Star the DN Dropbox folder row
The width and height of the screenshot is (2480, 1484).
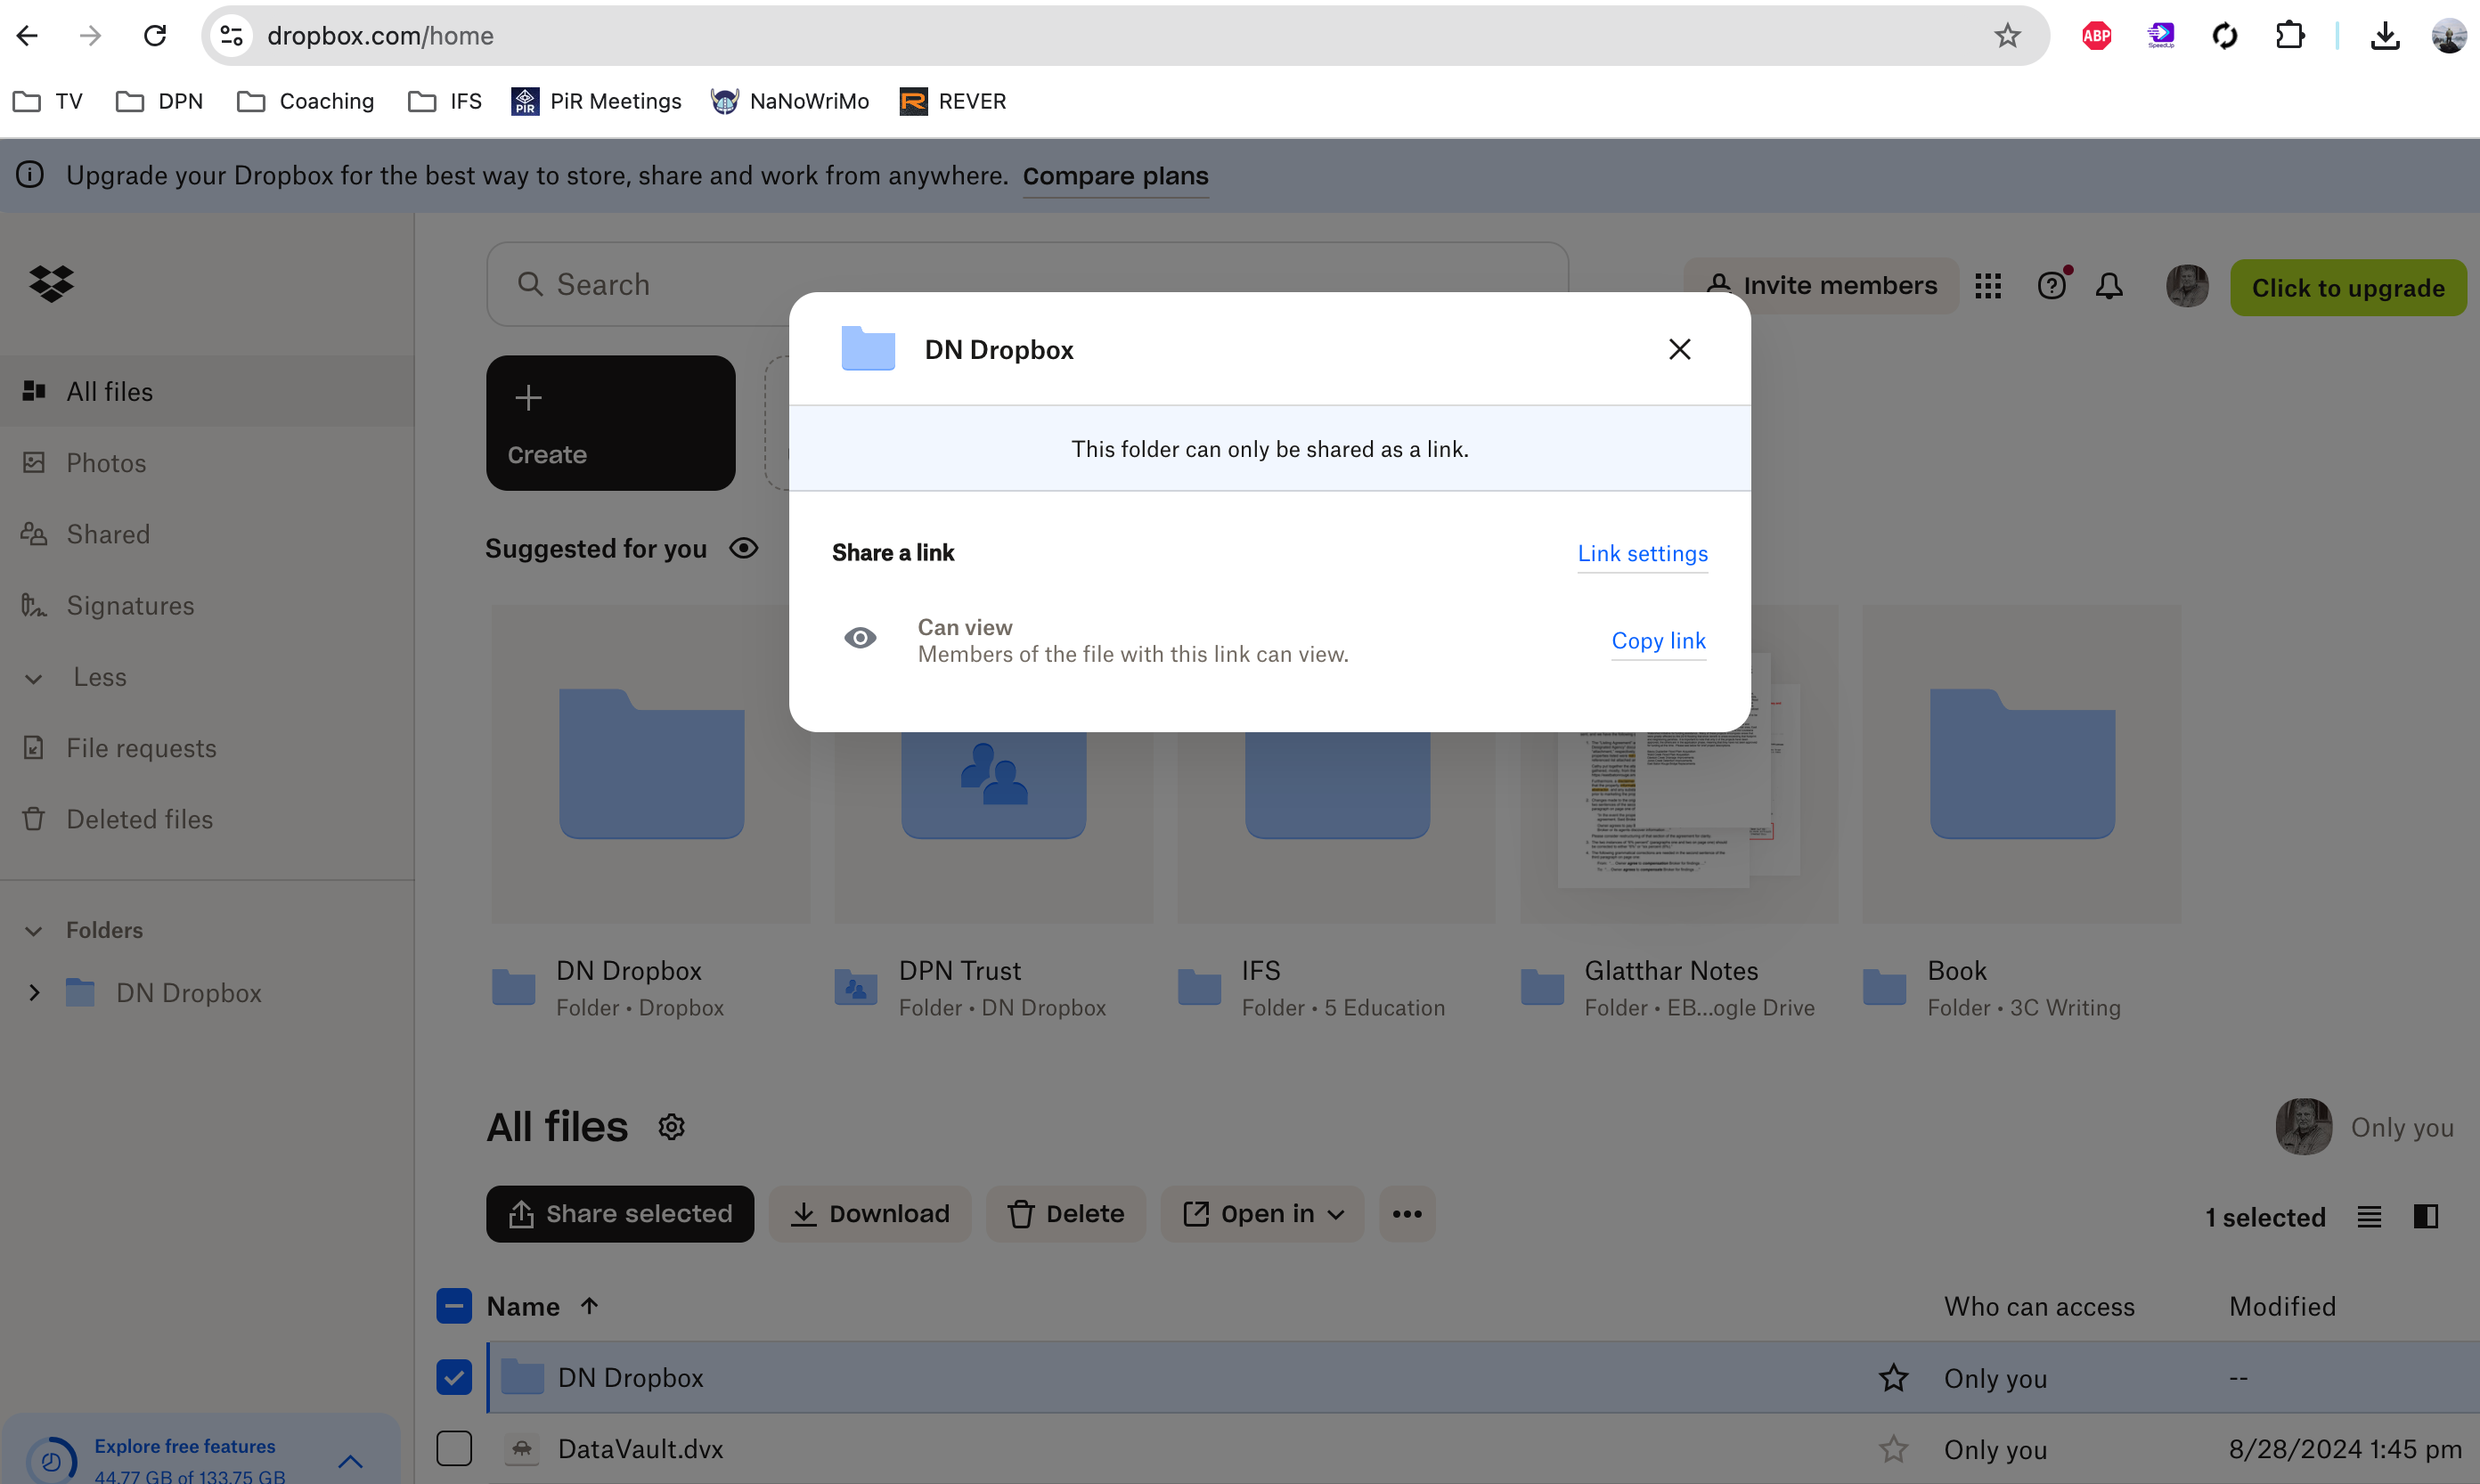point(1892,1378)
